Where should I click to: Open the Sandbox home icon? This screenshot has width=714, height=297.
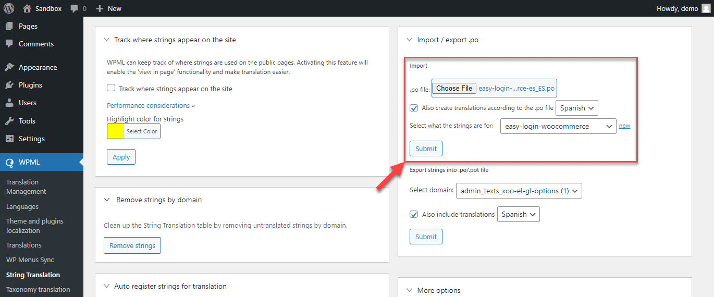pyautogui.click(x=27, y=8)
